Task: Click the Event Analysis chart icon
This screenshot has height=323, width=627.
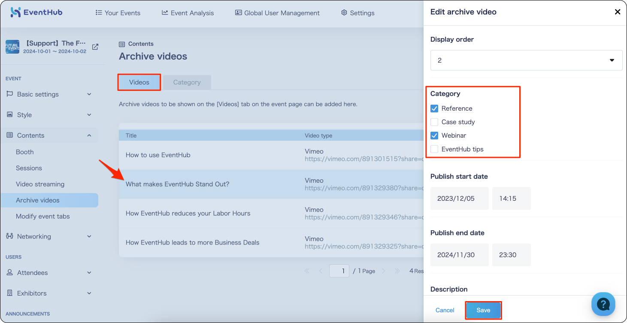Action: coord(165,13)
